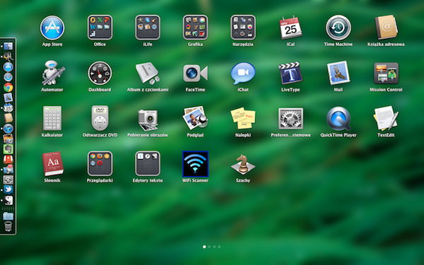Launch Słownik dictionary app

point(53,164)
